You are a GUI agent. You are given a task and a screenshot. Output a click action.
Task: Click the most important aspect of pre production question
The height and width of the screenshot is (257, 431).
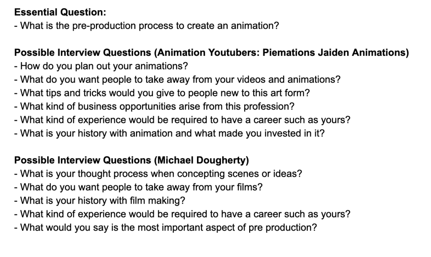165,227
